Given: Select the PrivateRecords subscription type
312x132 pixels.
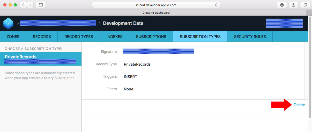Looking at the screenshot, I should pos(41,59).
